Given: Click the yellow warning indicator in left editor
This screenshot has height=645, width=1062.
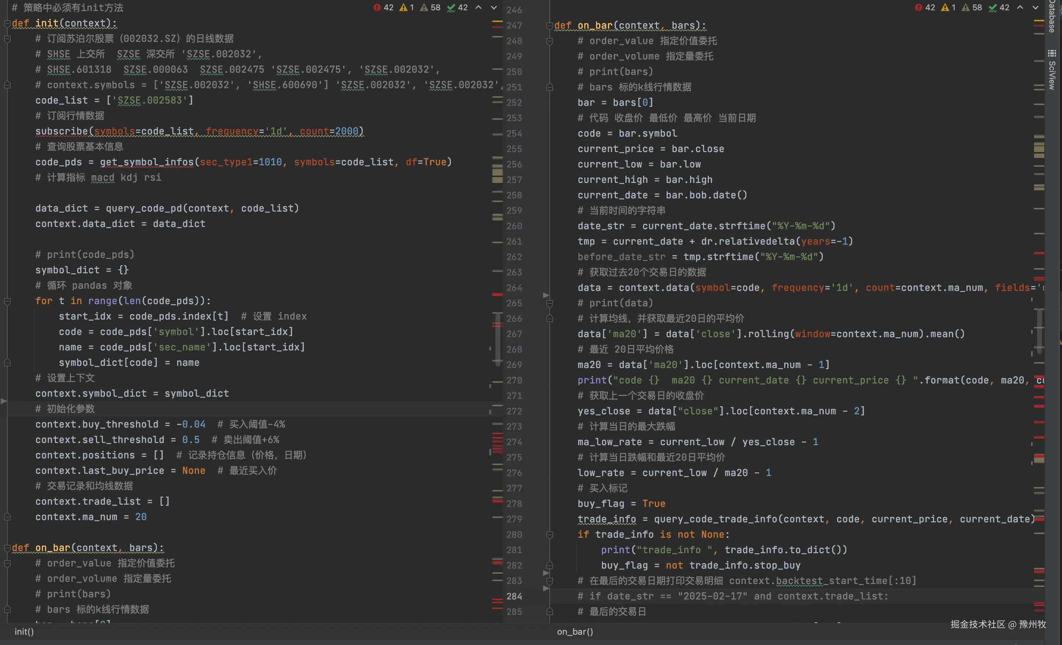Looking at the screenshot, I should (403, 7).
